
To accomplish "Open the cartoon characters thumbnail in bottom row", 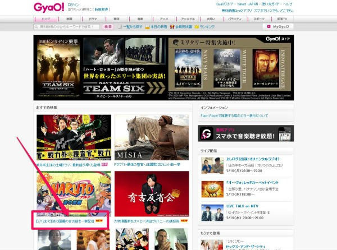I will point(132,239).
